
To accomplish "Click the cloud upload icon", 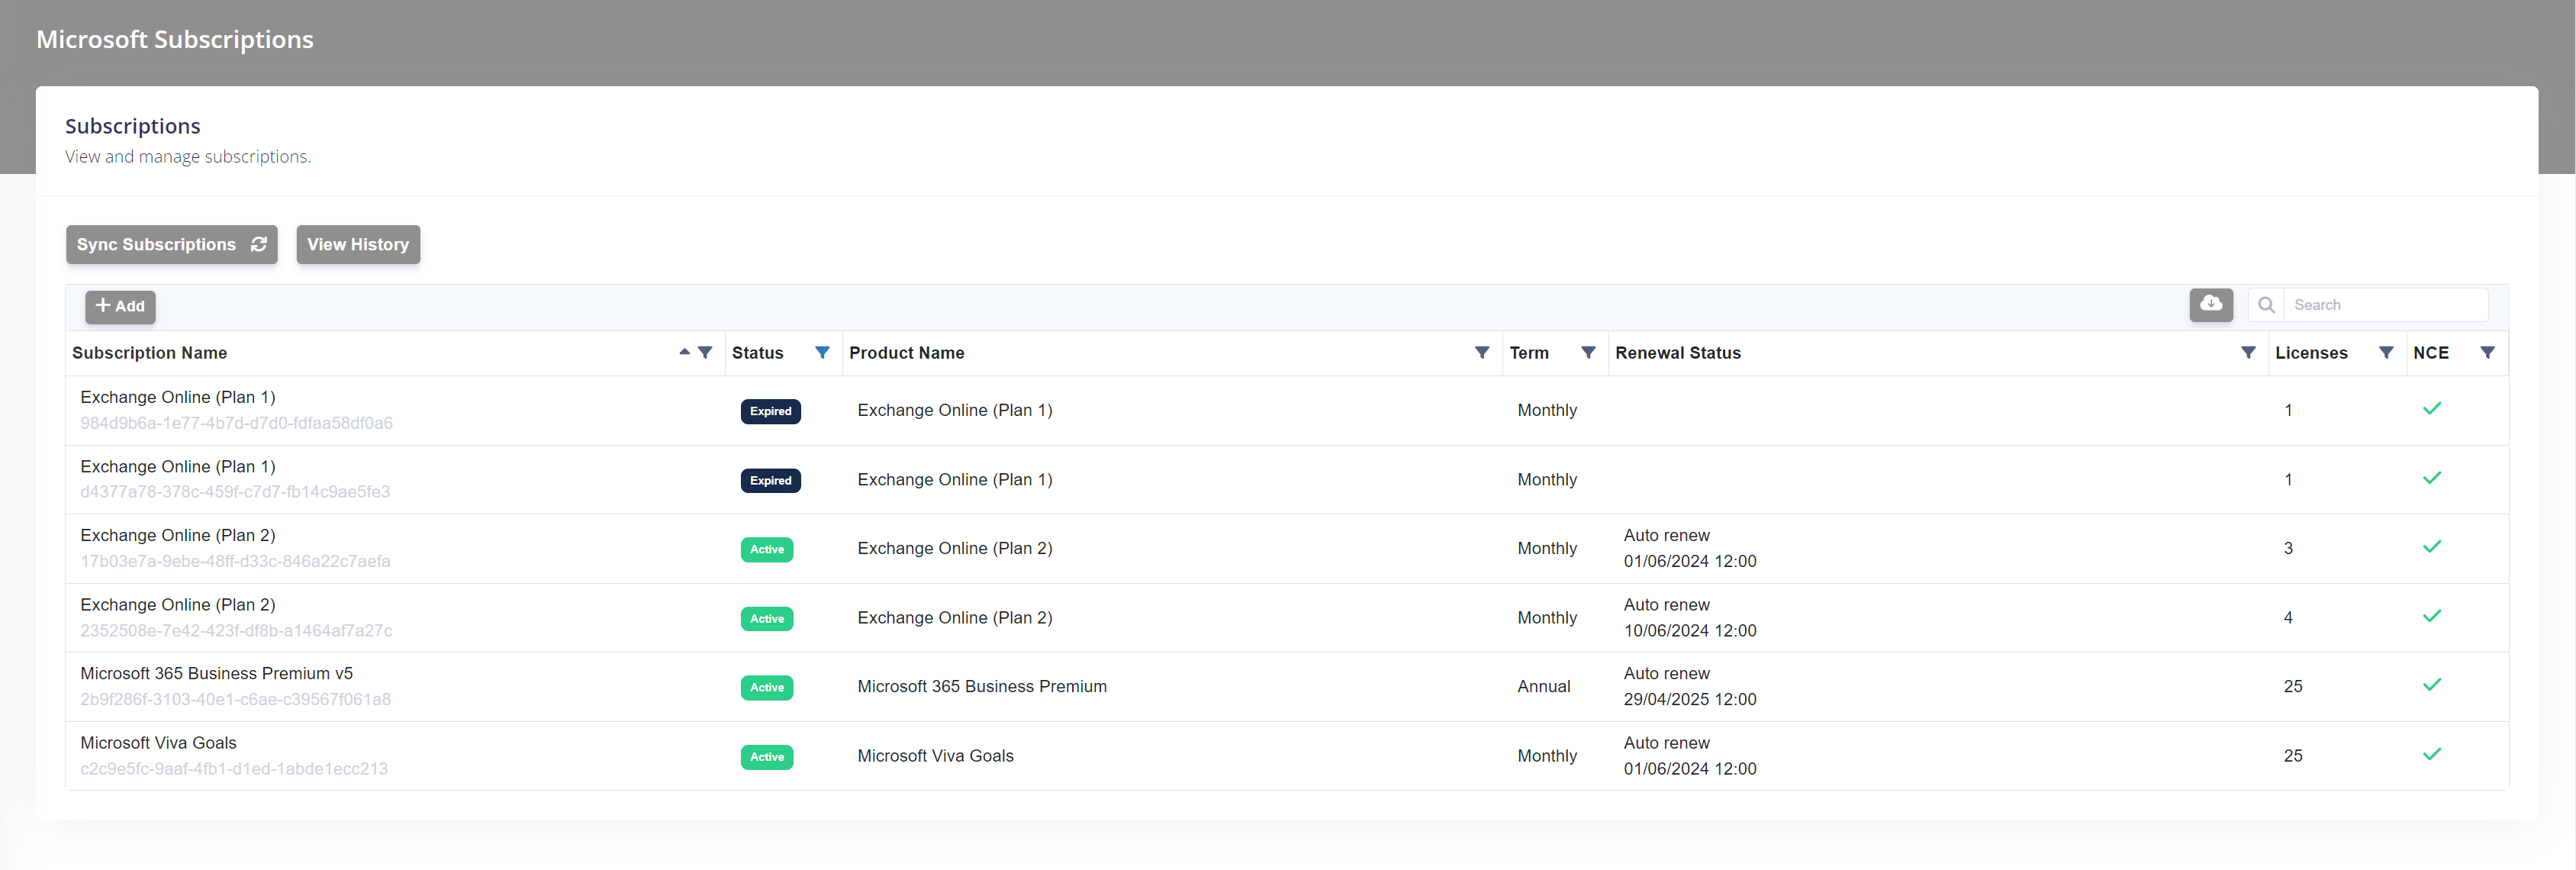I will pos(2213,304).
